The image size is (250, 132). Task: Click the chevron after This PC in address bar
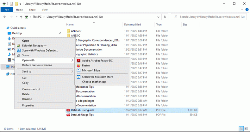pyautogui.click(x=44, y=17)
